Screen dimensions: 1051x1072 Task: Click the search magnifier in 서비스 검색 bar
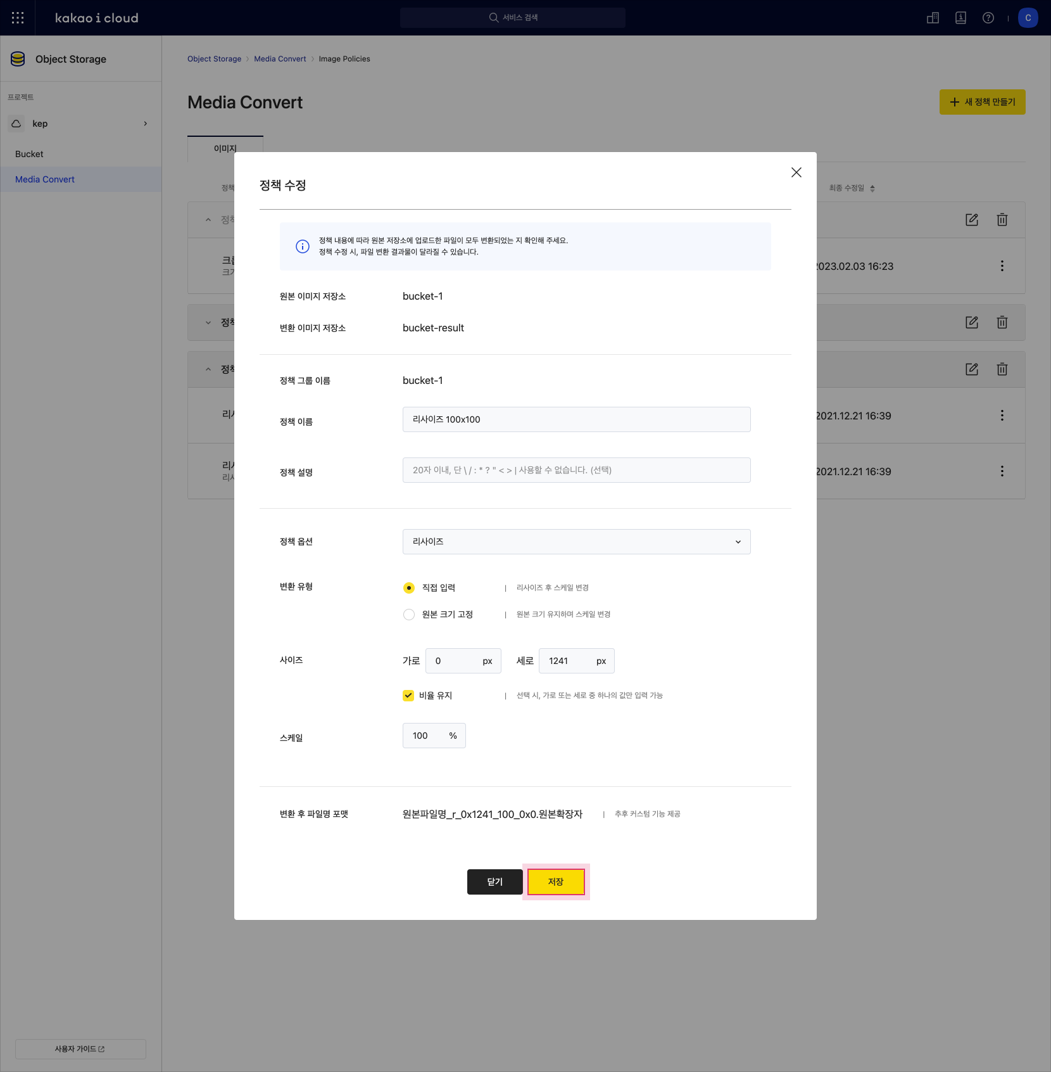pos(494,18)
